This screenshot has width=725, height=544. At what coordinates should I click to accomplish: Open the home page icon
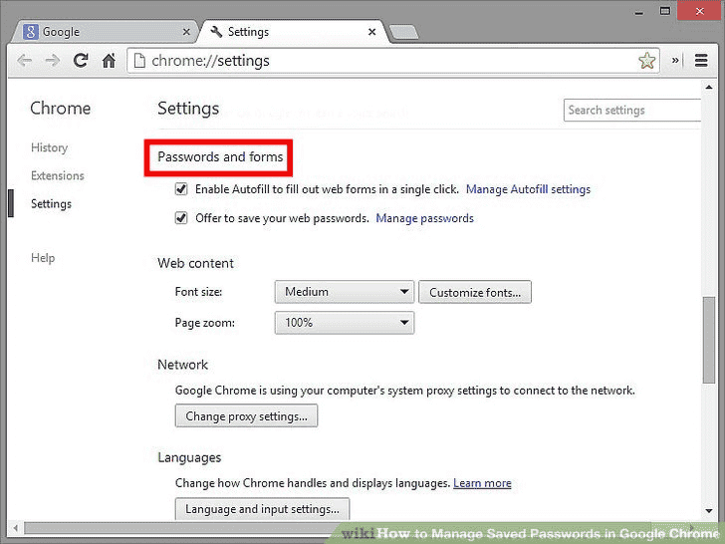coord(109,60)
